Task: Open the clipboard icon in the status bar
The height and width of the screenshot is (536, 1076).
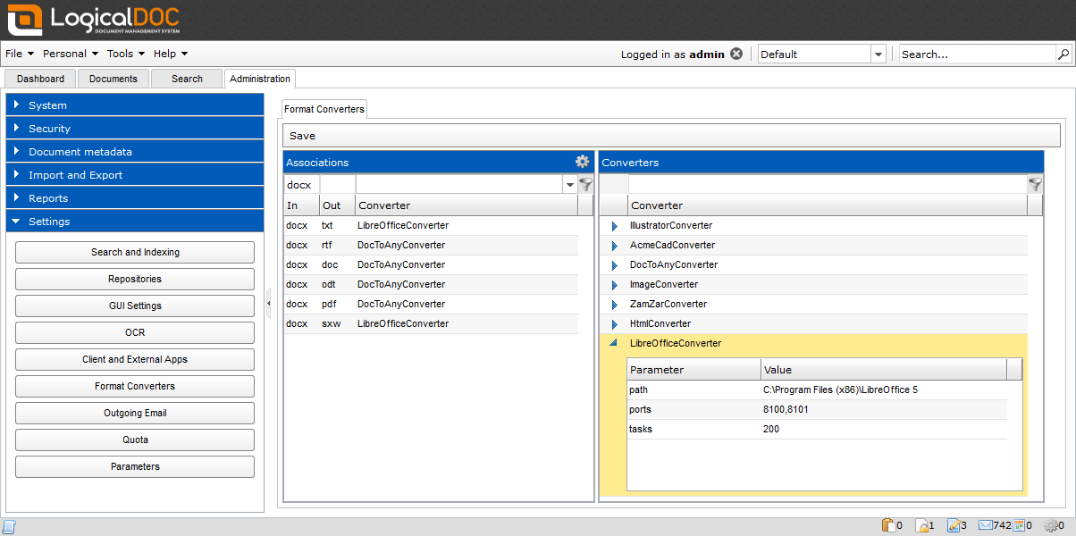Action: click(x=887, y=525)
